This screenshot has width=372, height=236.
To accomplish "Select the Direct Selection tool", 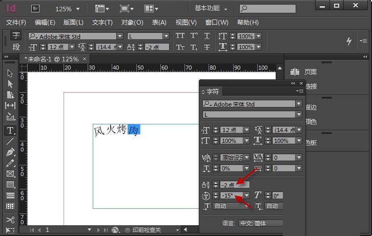I will click(10, 84).
